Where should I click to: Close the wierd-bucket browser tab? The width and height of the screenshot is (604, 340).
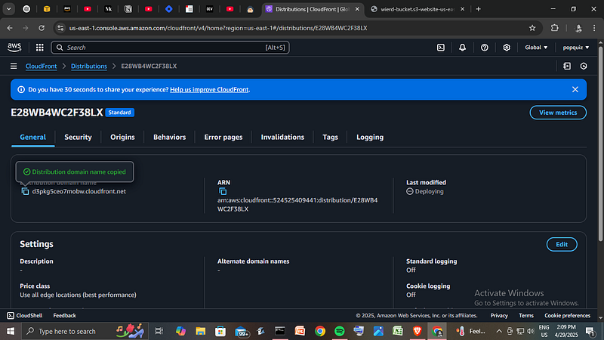[x=462, y=9]
